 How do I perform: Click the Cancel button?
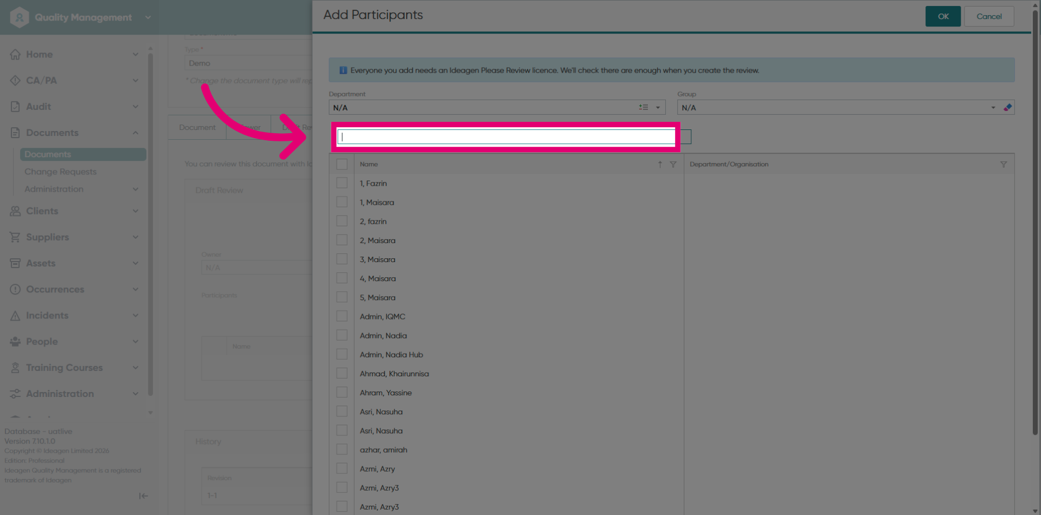(x=989, y=16)
